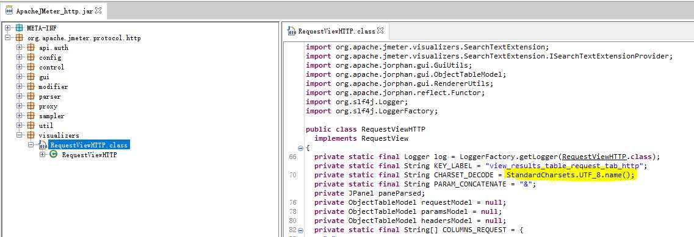Click the 'private JPanel paneParsed;' line
Viewport: 694px width, 237px height.
pos(369,193)
